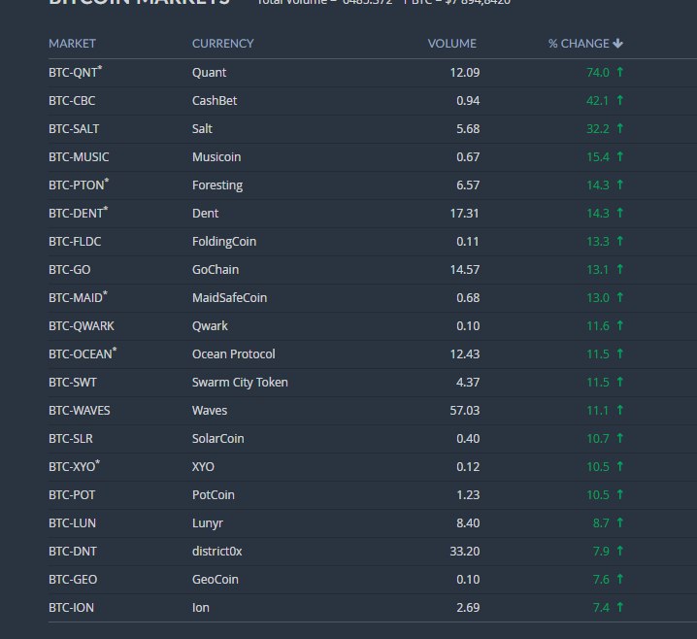This screenshot has height=639, width=697.
Task: Select the FoldingCoin currency name
Action: [224, 242]
